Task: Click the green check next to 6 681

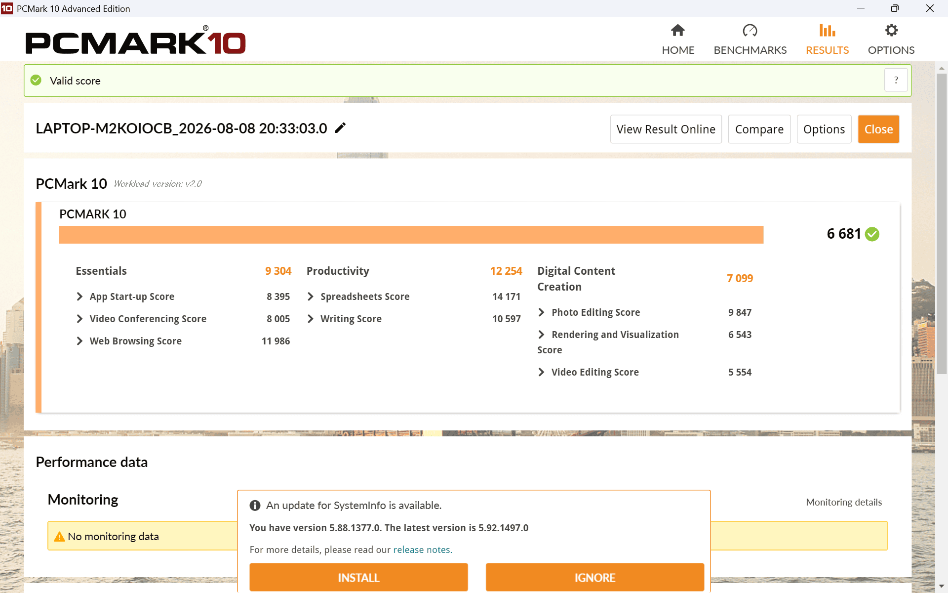Action: (872, 234)
